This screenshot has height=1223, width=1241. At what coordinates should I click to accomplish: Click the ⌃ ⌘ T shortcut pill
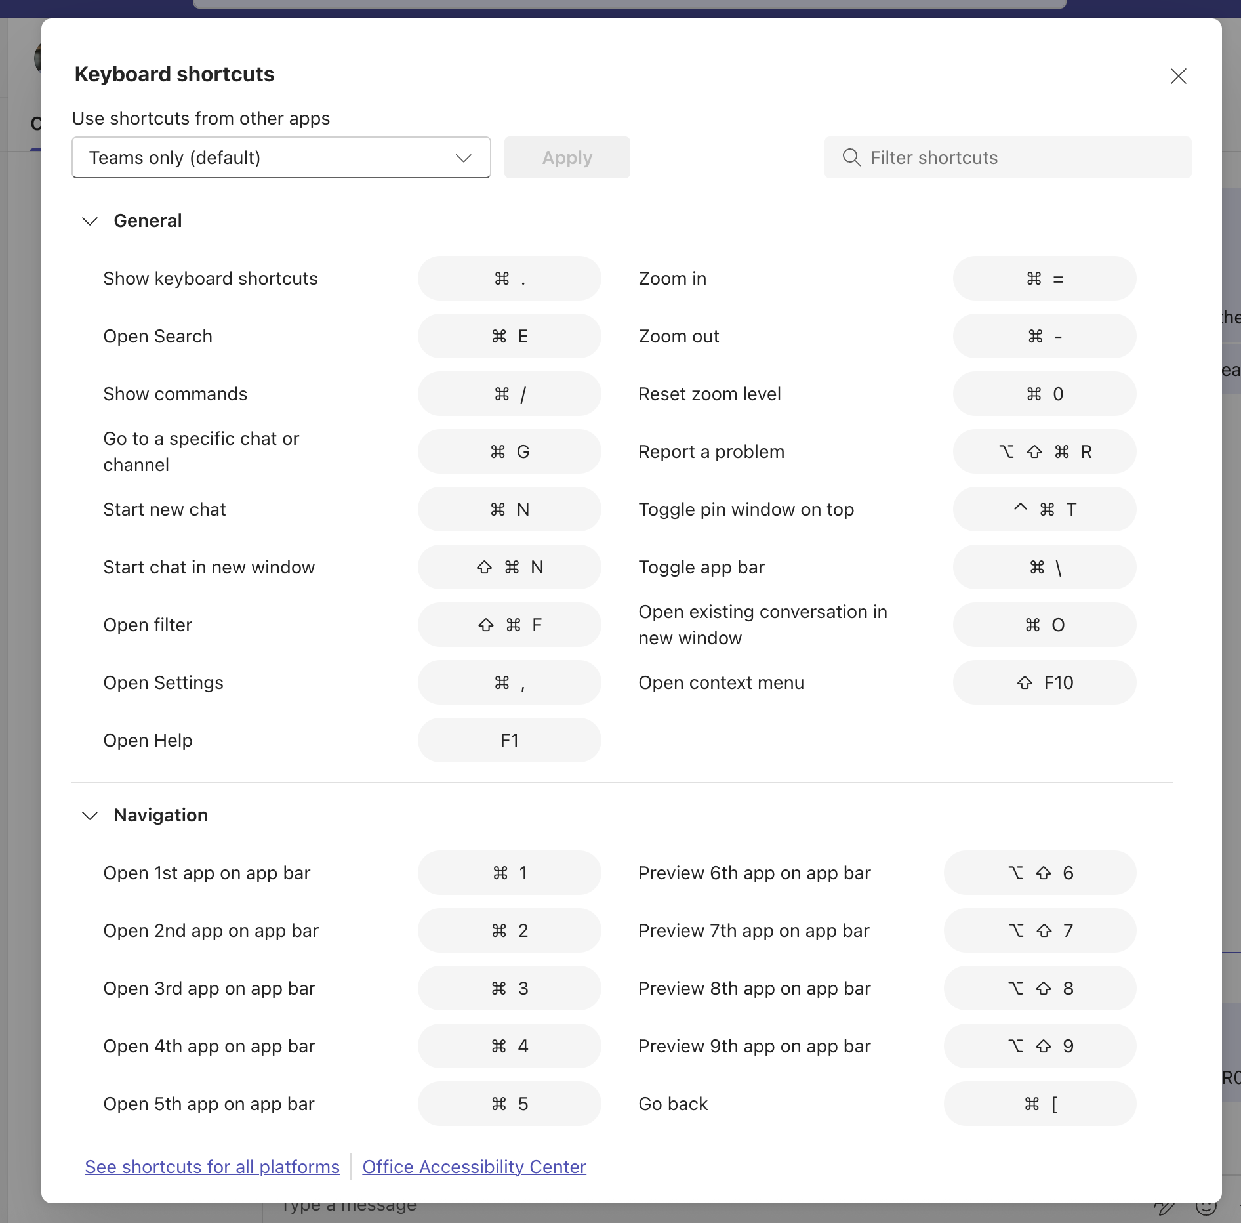pos(1044,509)
